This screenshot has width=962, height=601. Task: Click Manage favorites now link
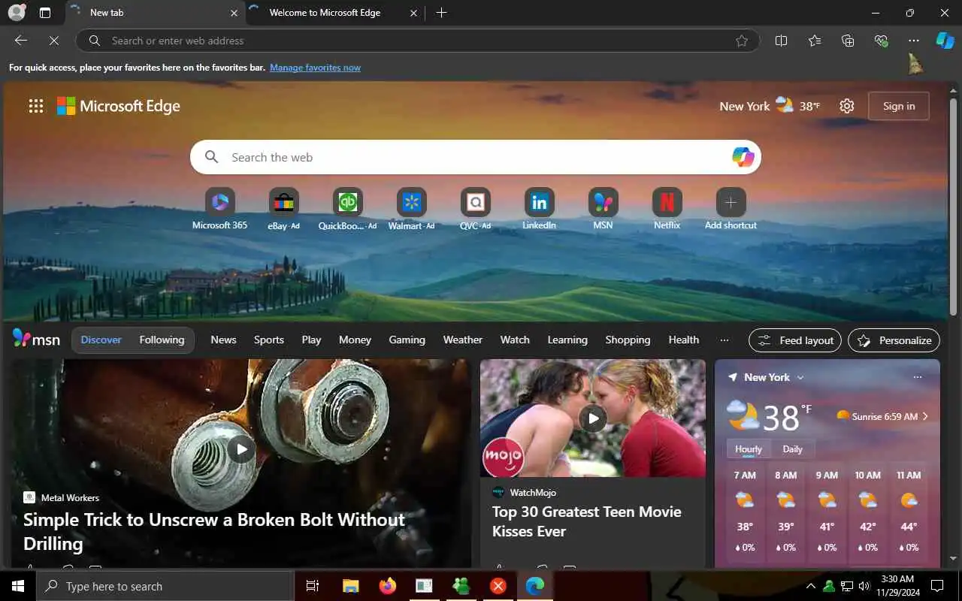coord(315,68)
